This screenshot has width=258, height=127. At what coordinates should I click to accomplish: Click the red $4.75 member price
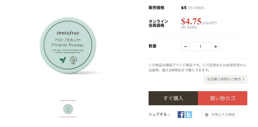click(x=191, y=21)
